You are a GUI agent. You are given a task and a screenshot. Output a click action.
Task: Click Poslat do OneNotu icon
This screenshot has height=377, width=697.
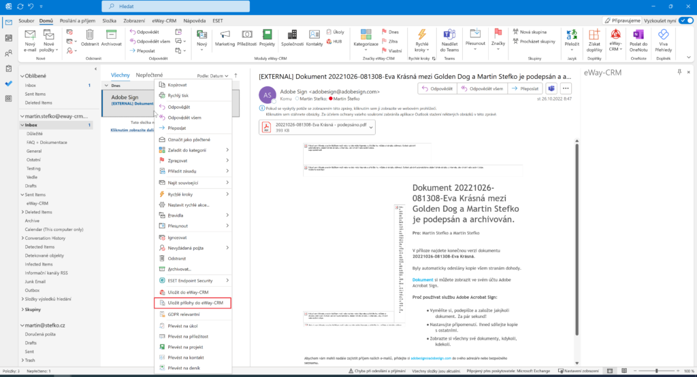click(638, 34)
